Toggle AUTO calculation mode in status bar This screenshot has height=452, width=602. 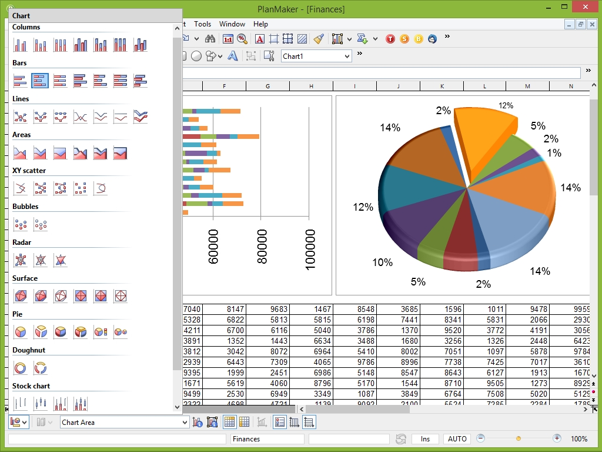tap(457, 439)
